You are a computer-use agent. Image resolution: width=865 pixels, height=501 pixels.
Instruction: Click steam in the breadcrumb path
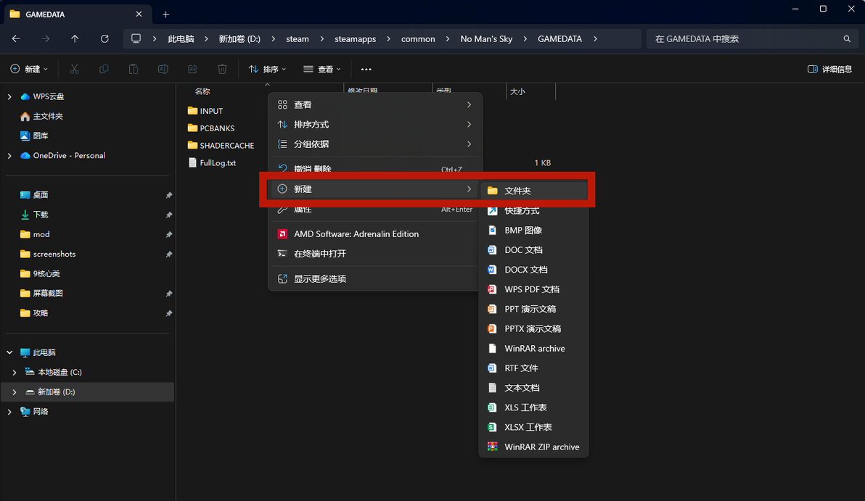[298, 38]
